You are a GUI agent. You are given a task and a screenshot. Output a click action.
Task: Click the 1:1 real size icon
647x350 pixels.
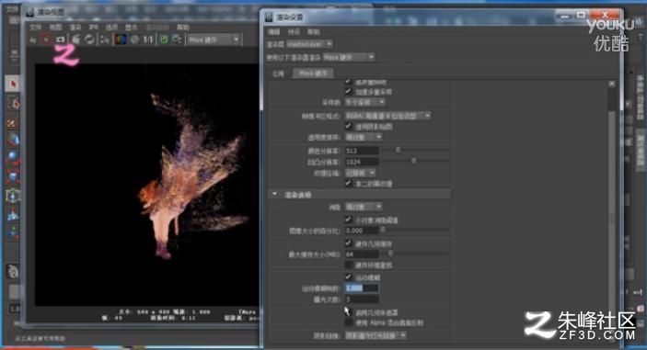pos(148,40)
